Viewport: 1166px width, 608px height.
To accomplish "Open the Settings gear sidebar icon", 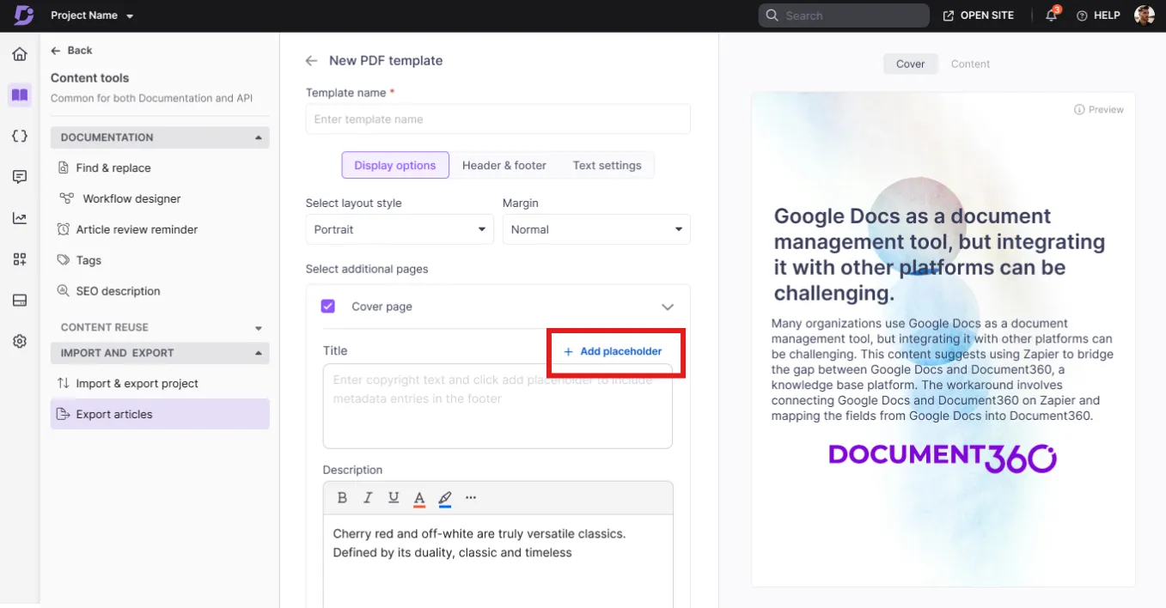I will (20, 341).
